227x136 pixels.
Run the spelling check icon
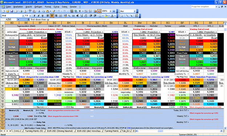pos(30,11)
